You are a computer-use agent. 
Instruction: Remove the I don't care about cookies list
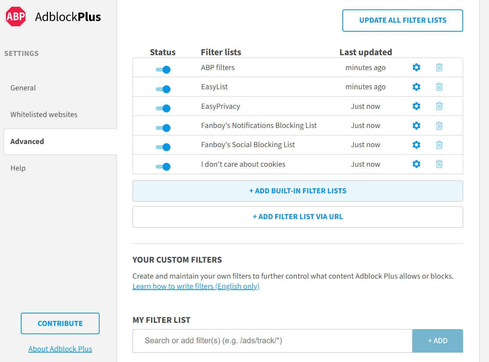[439, 164]
